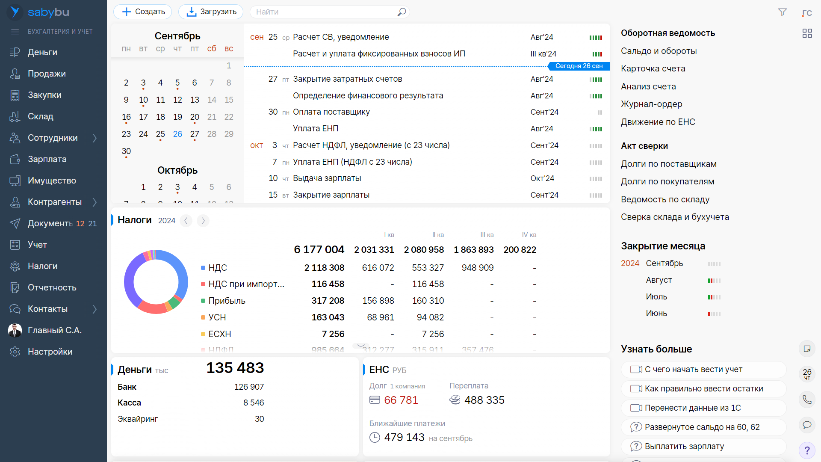
Task: Open the Отчетность section in the sidebar
Action: pyautogui.click(x=52, y=287)
